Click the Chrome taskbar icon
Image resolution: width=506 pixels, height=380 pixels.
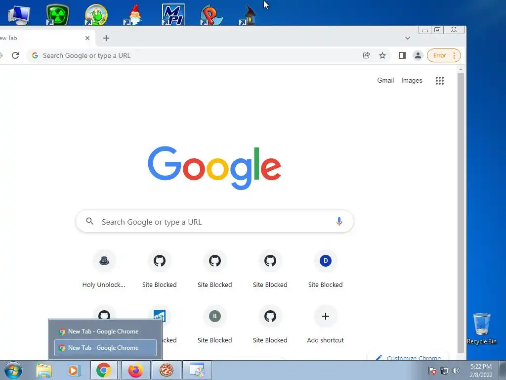(x=104, y=370)
